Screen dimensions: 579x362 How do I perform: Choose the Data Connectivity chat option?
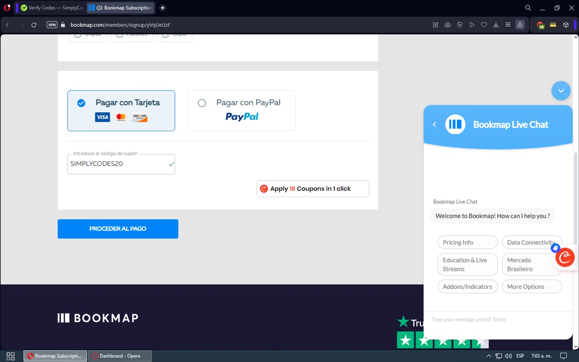point(532,242)
